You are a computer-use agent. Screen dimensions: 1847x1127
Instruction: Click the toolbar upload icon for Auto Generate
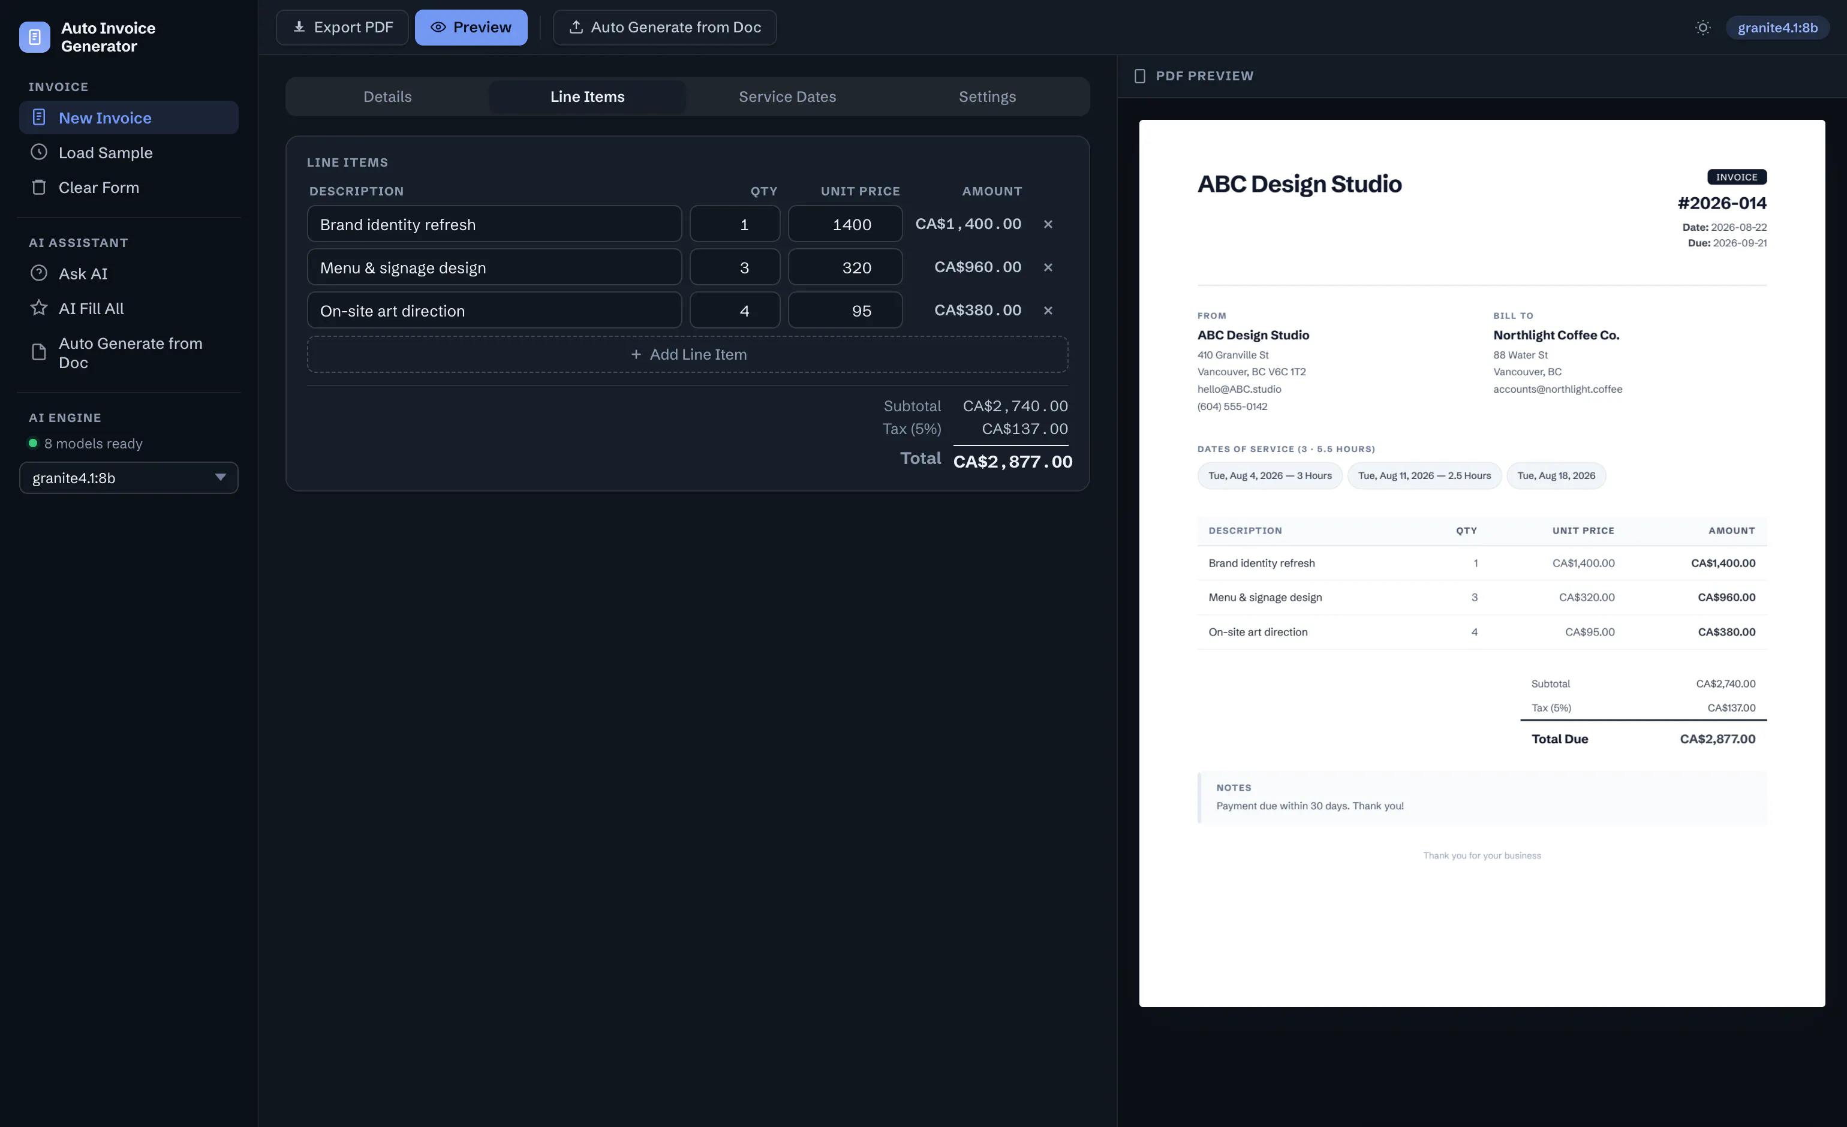[576, 27]
